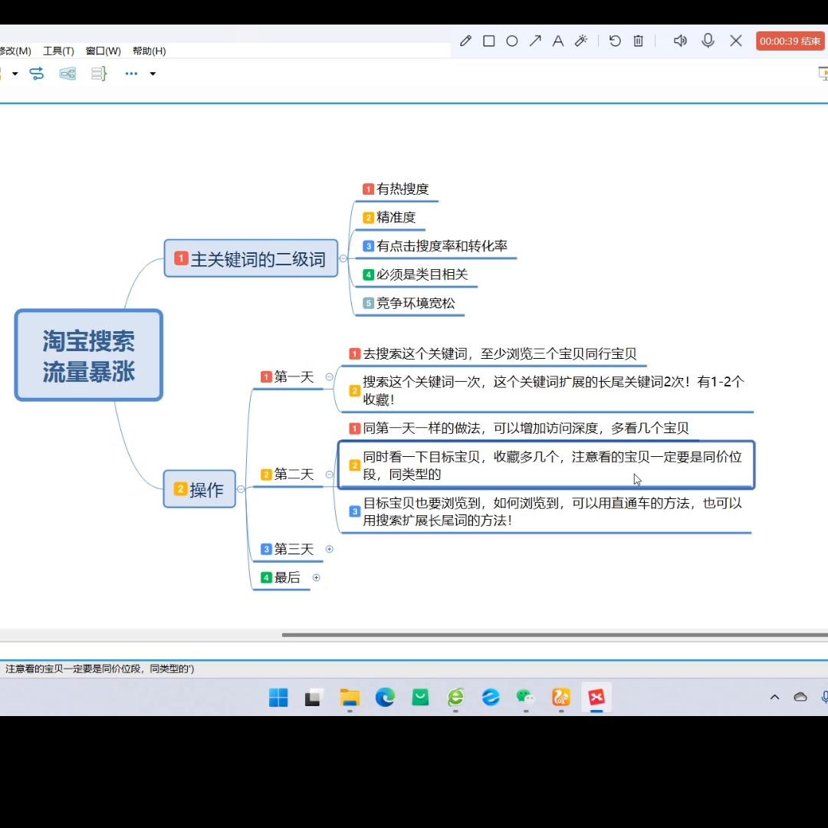Expand the 第三天 branch
This screenshot has width=828, height=828.
point(329,549)
